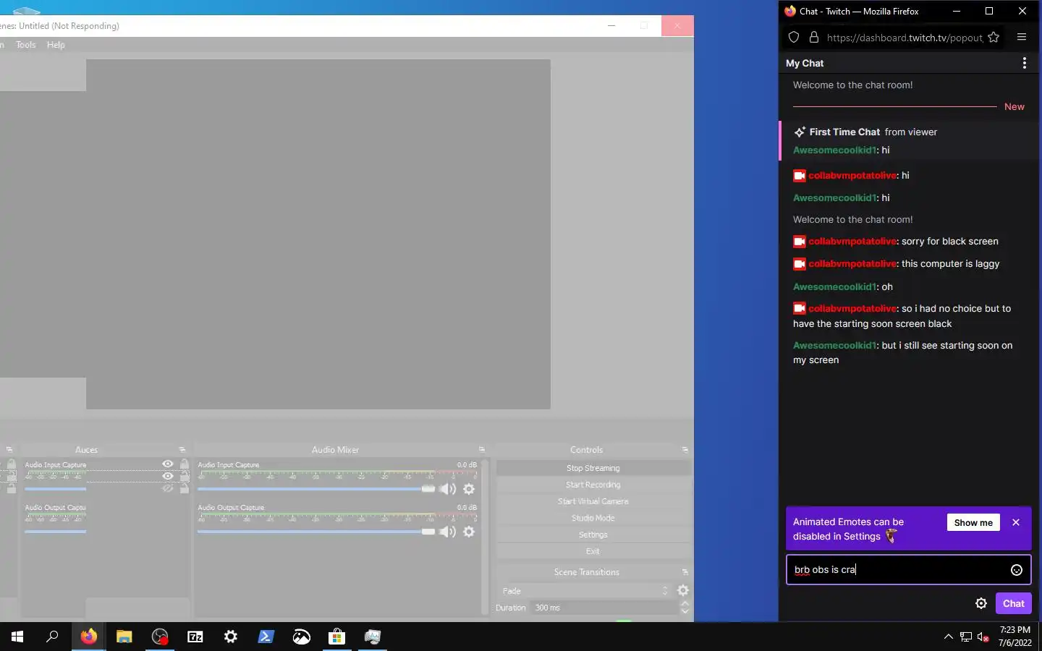Click the Duration 300 ms field
The width and height of the screenshot is (1042, 651).
pos(605,608)
